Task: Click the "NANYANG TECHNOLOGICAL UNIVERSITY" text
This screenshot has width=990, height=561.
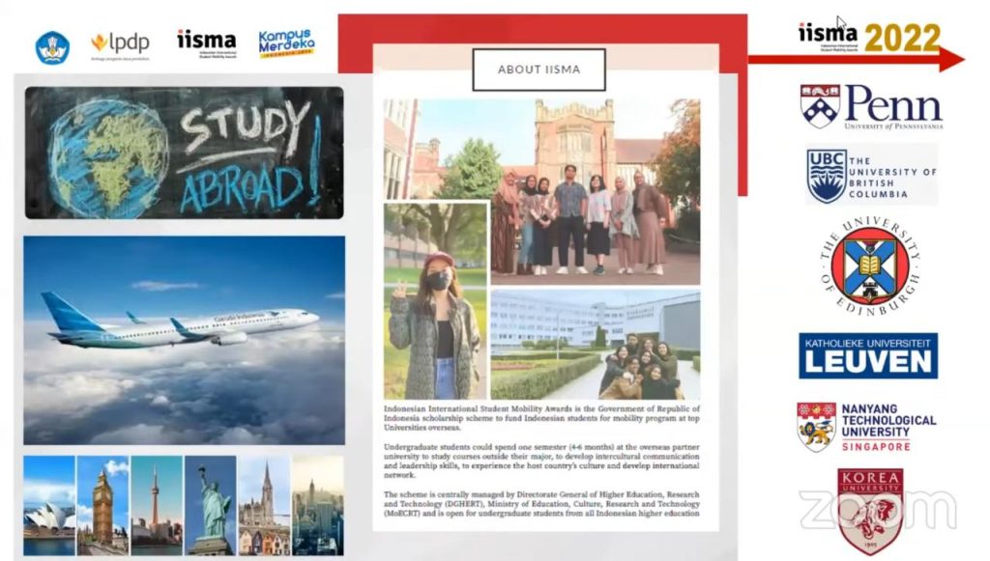Action: (x=888, y=420)
